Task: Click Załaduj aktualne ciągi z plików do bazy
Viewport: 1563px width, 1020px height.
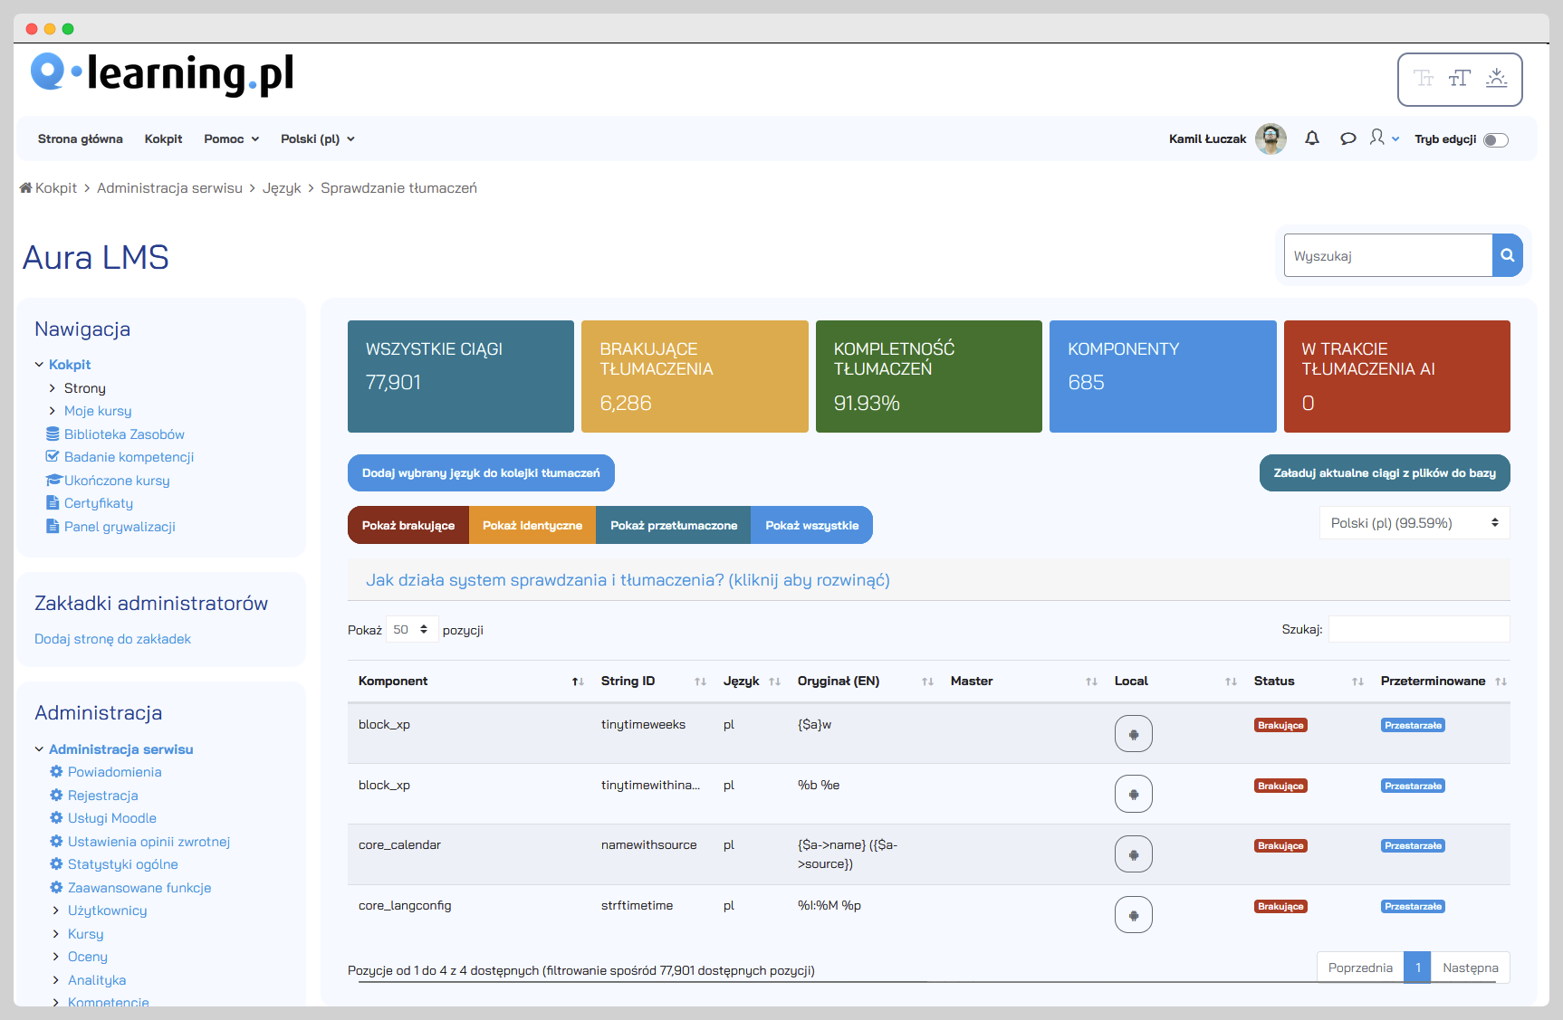Action: tap(1384, 473)
